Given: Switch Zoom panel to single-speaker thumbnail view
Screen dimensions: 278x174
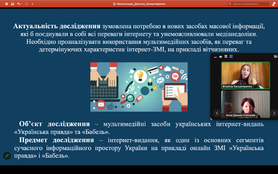Looking at the screenshot, I should [221, 57].
